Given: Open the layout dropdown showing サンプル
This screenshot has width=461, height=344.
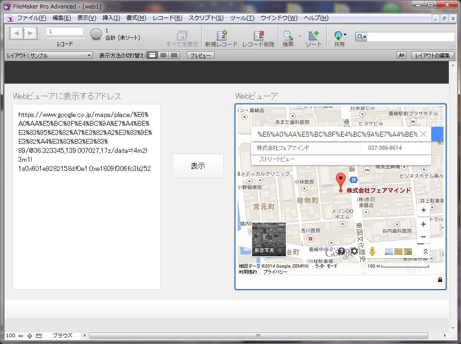Looking at the screenshot, I should point(61,55).
